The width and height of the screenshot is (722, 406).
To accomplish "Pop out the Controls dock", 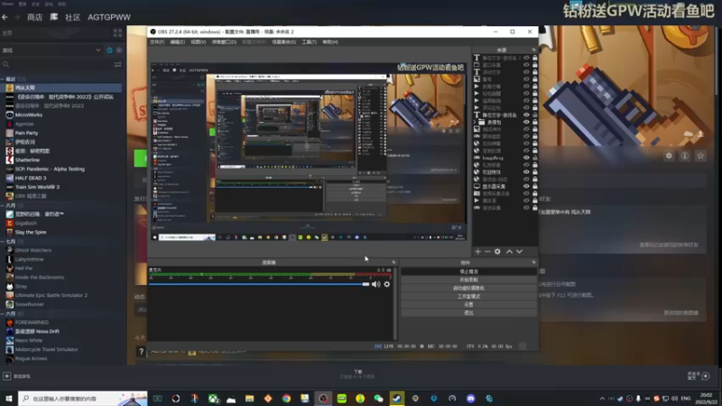I will tap(533, 263).
